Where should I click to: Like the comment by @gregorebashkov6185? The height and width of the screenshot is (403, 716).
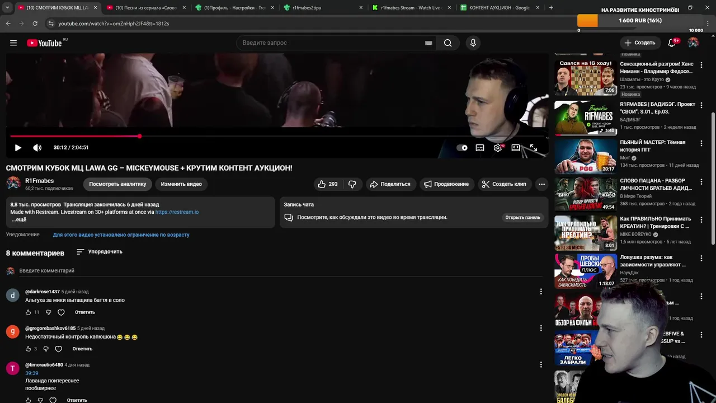[x=29, y=349]
